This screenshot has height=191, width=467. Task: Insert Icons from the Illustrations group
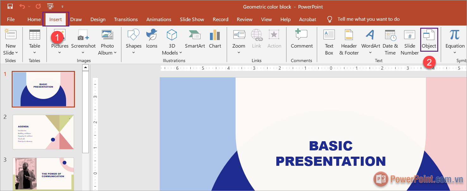point(152,39)
